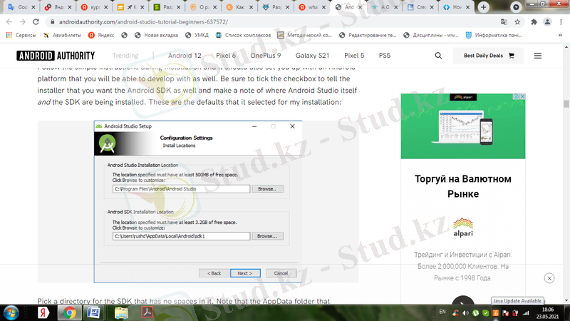Open the Pixel 6 trending link
Screen dimensions: 570x321
(226, 56)
